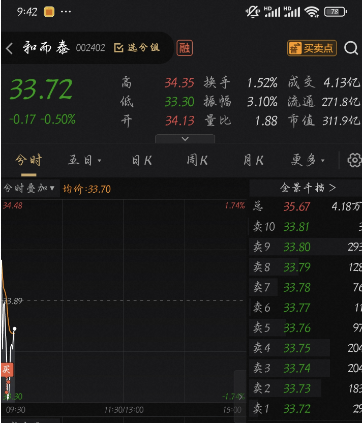Tap the volume ratio 1.88
Screen dimensions: 362x423
266,121
